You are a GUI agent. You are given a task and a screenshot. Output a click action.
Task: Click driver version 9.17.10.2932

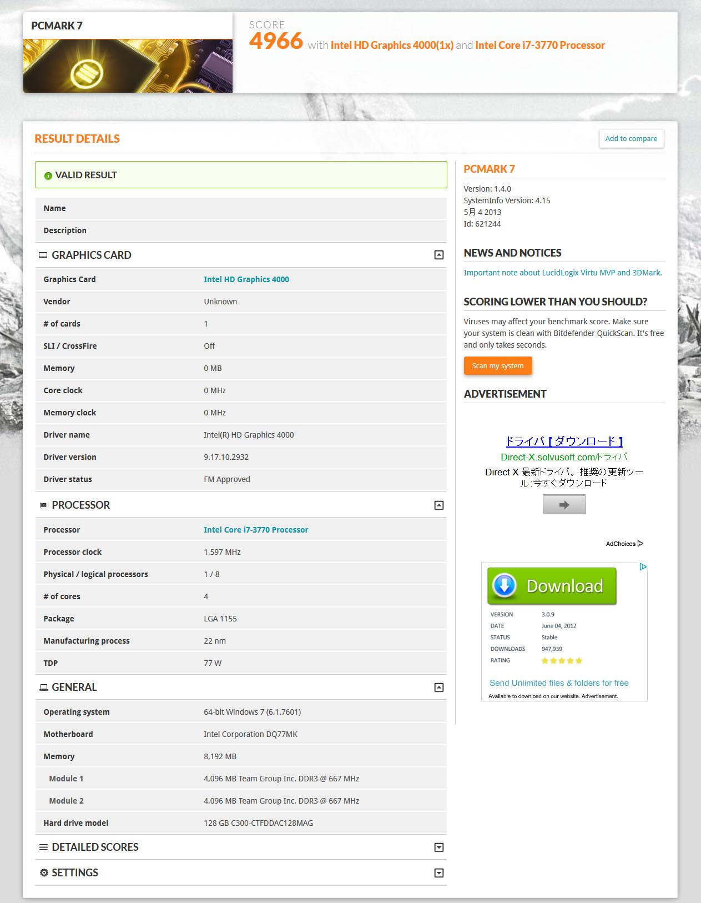[226, 457]
